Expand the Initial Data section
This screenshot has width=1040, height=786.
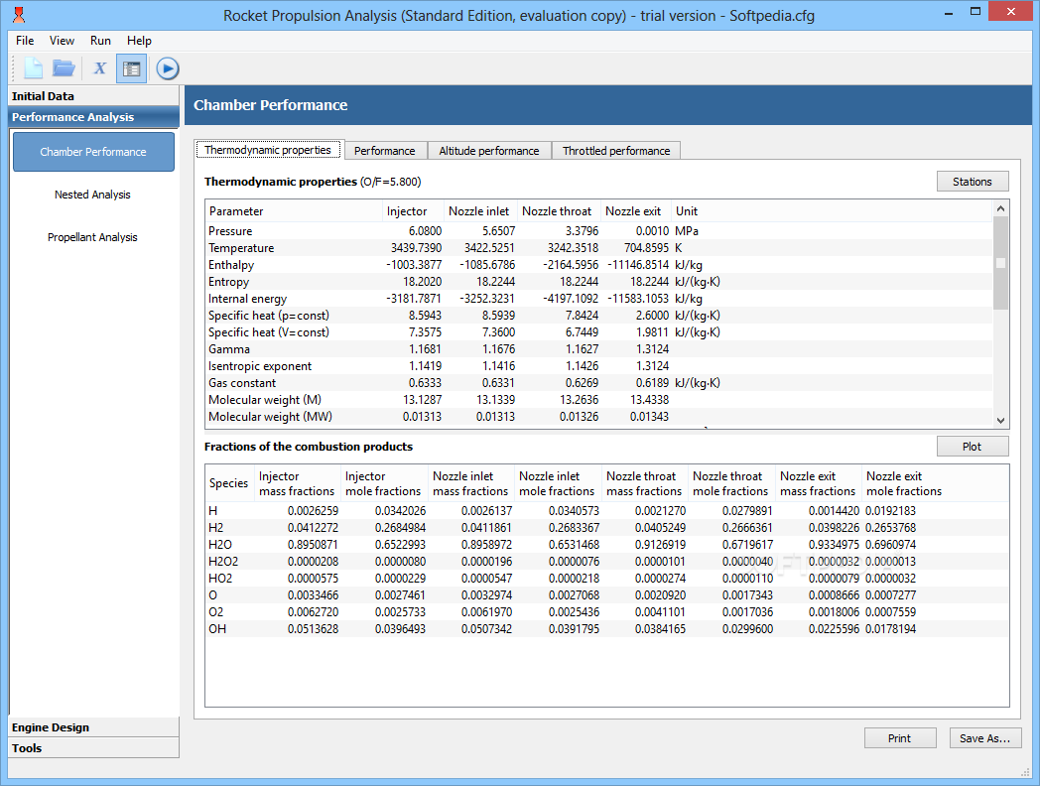click(93, 96)
